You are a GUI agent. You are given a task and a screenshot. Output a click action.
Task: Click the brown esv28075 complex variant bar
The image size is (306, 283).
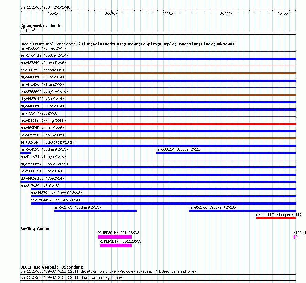click(x=158, y=73)
